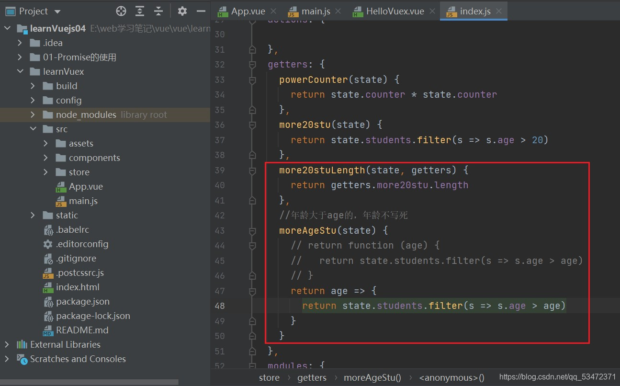
Task: Hide the Project tool window
Action: pyautogui.click(x=201, y=11)
